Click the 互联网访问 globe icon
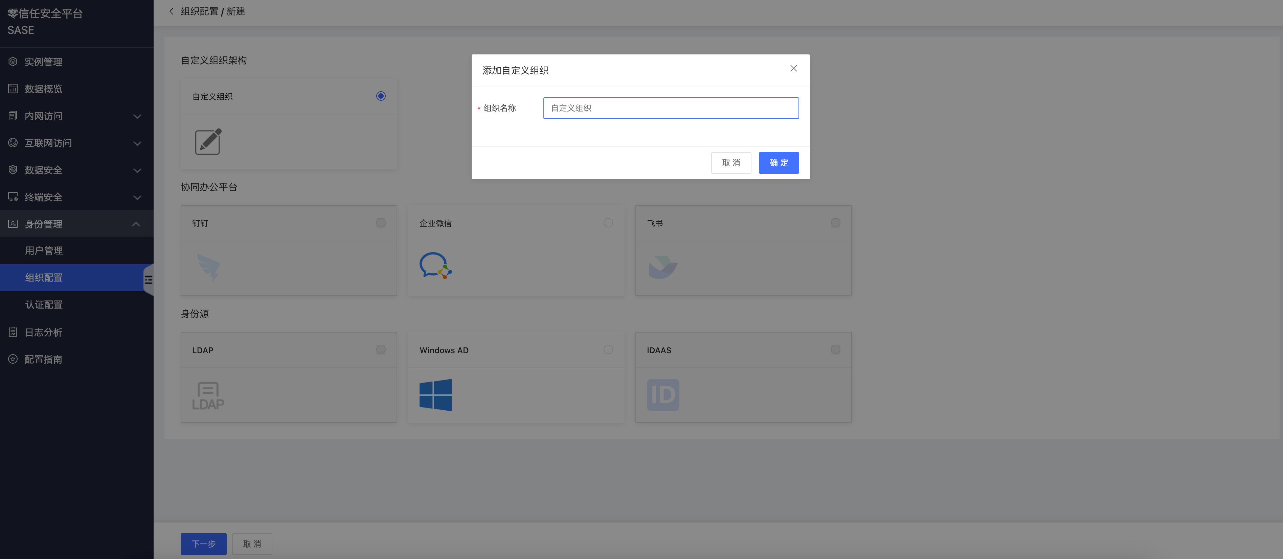Image resolution: width=1283 pixels, height=559 pixels. 13,143
